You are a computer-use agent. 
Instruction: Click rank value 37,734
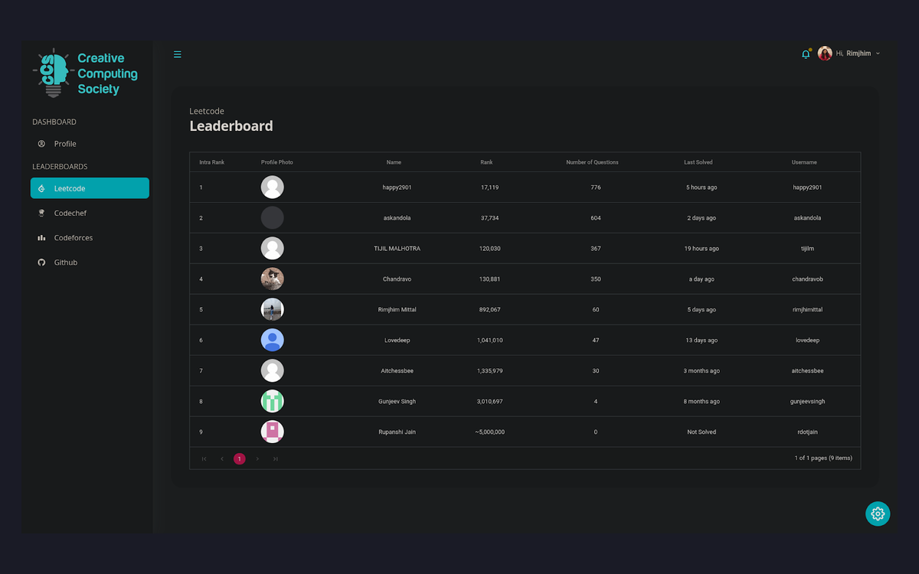point(489,218)
